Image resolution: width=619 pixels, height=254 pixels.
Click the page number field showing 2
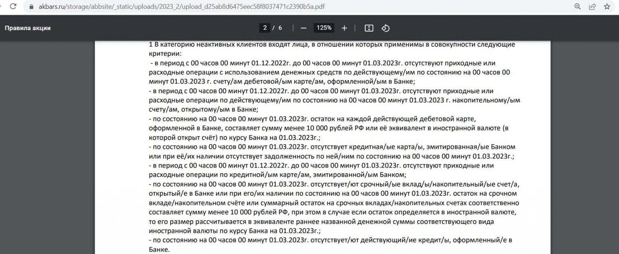click(x=265, y=28)
